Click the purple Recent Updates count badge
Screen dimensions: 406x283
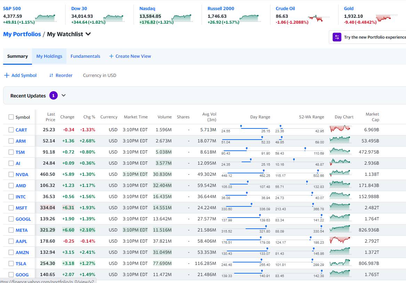[53, 96]
